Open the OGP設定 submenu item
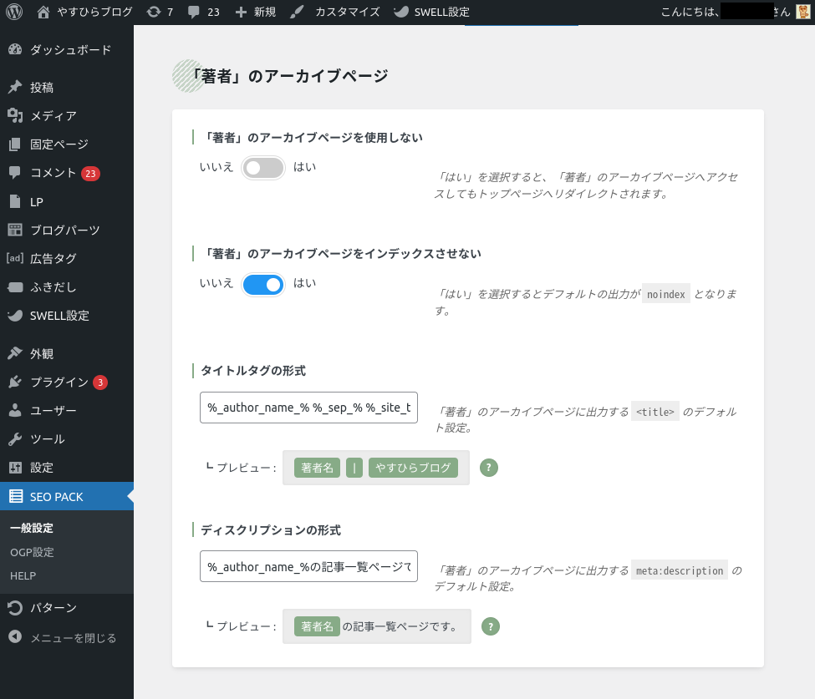815x699 pixels. pyautogui.click(x=32, y=552)
